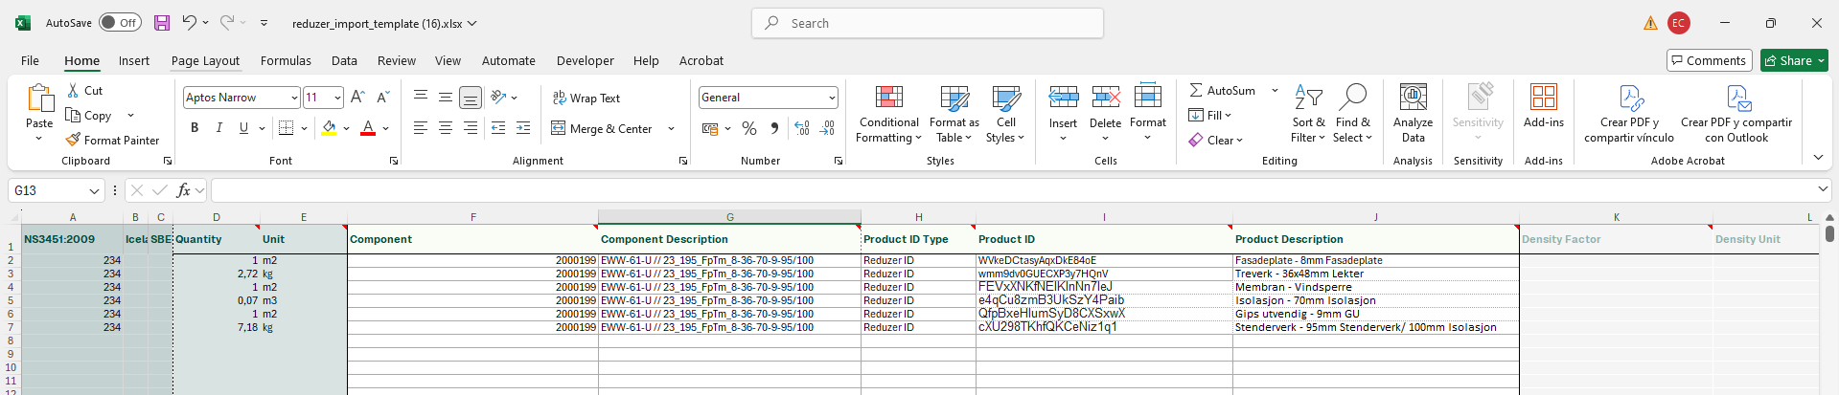
Task: Decrease font size with smaller A icon
Action: click(x=382, y=97)
